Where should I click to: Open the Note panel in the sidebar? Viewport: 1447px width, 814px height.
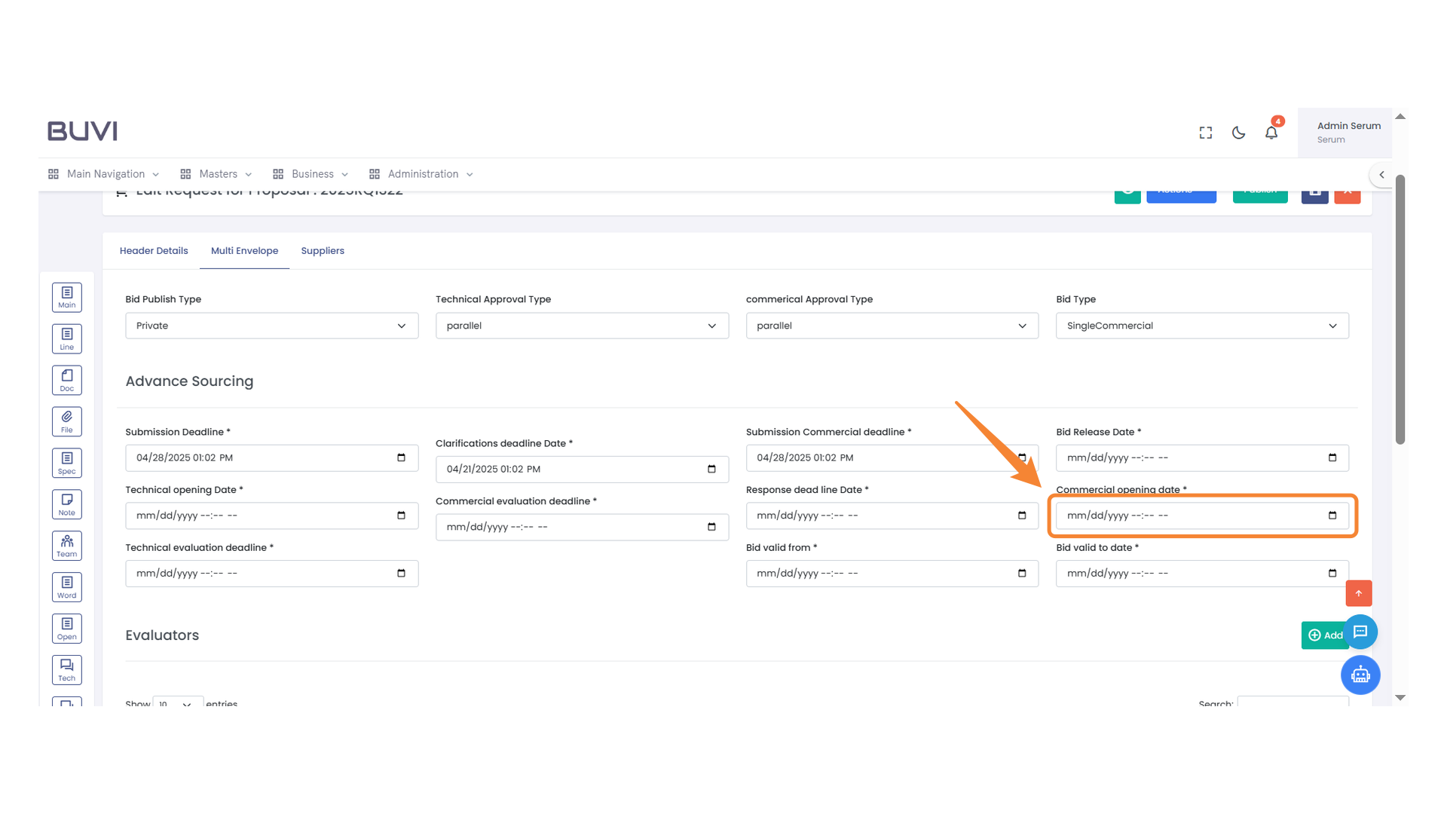pyautogui.click(x=66, y=503)
